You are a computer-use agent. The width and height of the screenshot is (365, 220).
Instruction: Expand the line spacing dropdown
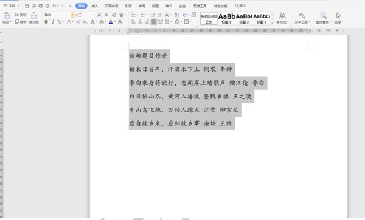pyautogui.click(x=171, y=22)
